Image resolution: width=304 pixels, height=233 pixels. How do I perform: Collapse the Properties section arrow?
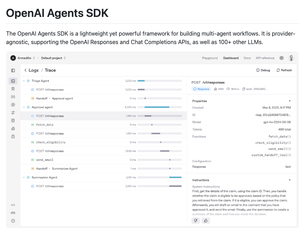(x=290, y=101)
